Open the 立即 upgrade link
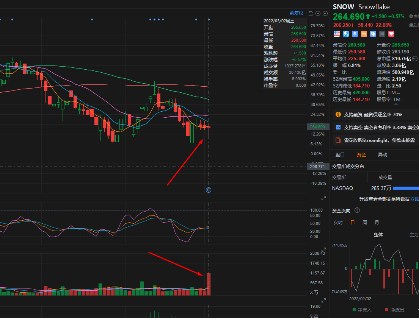 (414, 199)
